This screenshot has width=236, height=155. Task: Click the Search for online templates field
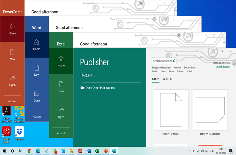(x=162, y=61)
